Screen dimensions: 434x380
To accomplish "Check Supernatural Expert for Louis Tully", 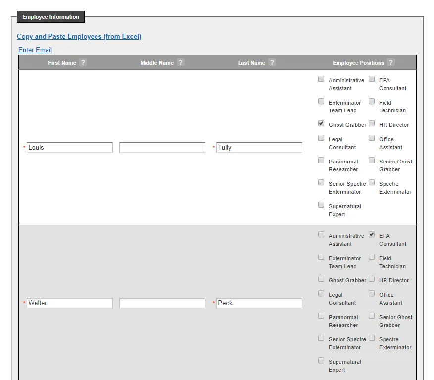I will pos(321,205).
